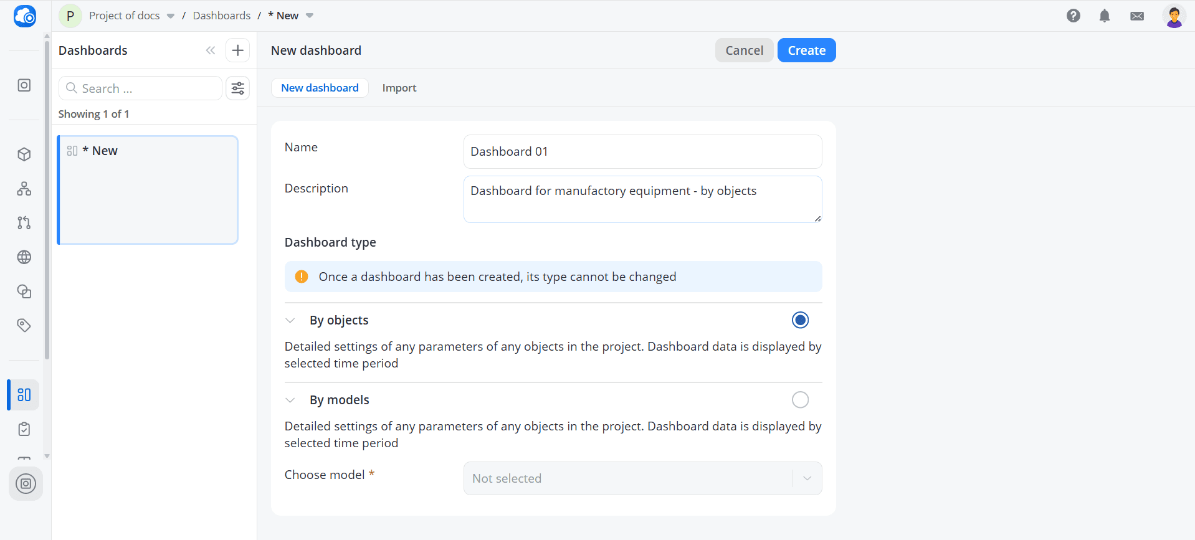Open the user avatar menu
Viewport: 1195px width, 540px height.
pyautogui.click(x=1174, y=16)
